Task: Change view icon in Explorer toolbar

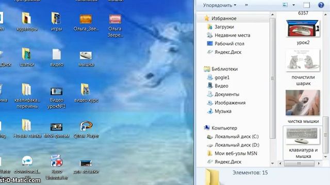Action: [x=285, y=5]
